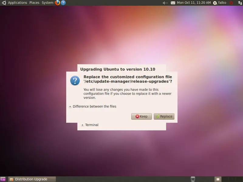The width and height of the screenshot is (243, 182).
Task: Expand the Terminal section
Action: (82, 125)
